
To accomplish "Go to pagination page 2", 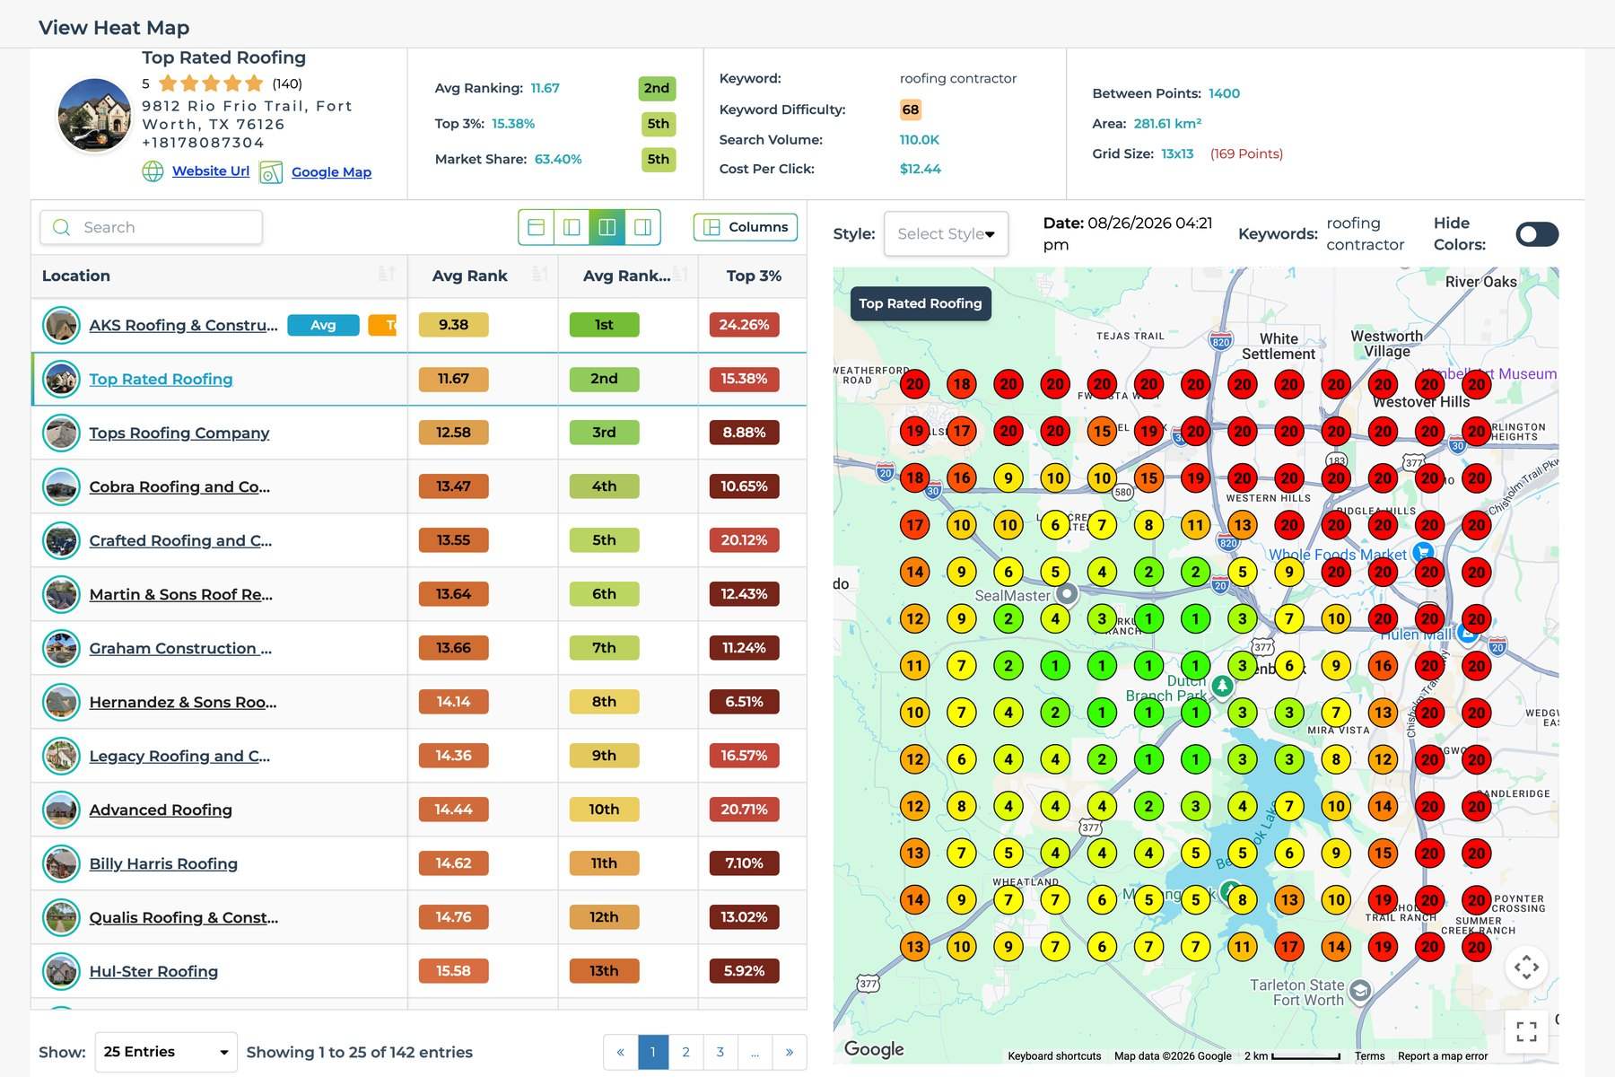I will pyautogui.click(x=685, y=1052).
